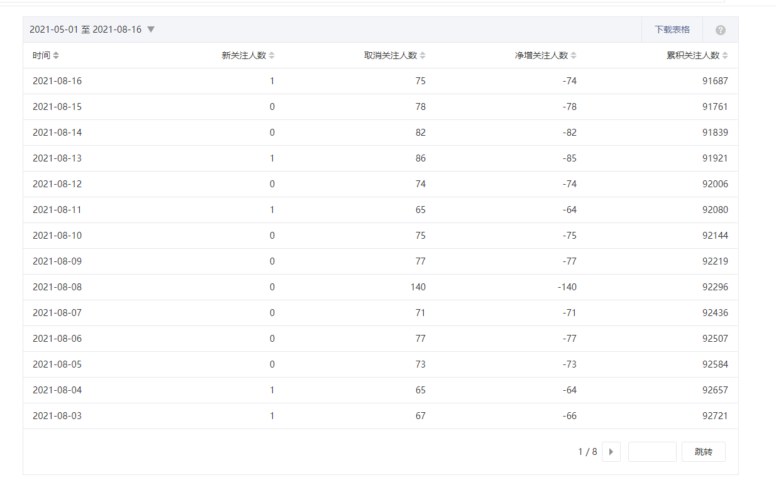Click the 2021-05-01 至 2021-08-16 date range

pyautogui.click(x=86, y=30)
